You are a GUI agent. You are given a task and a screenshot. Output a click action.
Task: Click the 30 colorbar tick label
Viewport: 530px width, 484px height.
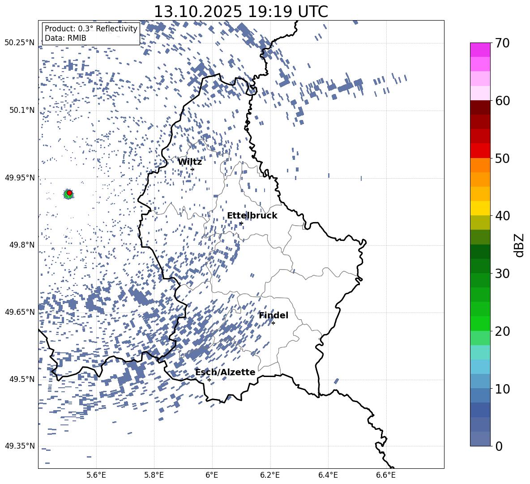(x=503, y=274)
